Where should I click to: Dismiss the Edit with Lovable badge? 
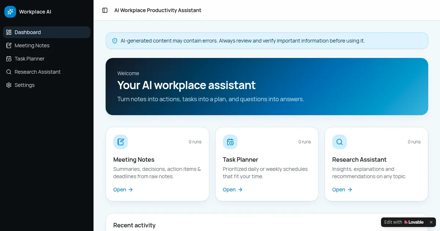point(431,222)
